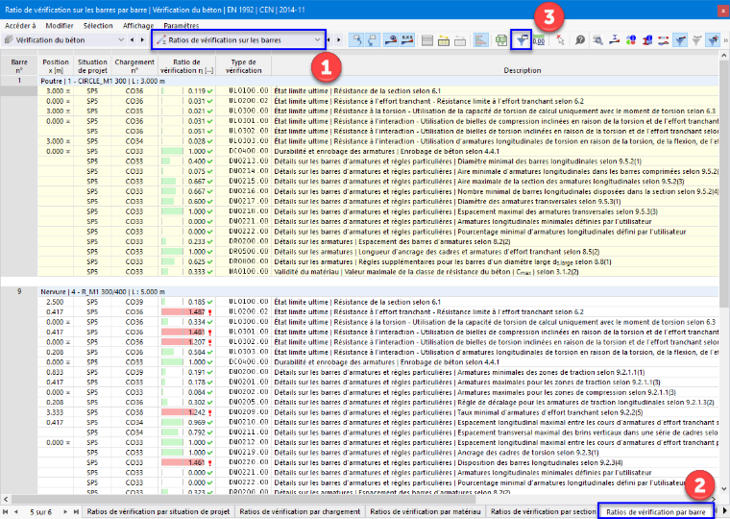Switch to Ratios de vérification par situation de projet tab

pos(158,511)
